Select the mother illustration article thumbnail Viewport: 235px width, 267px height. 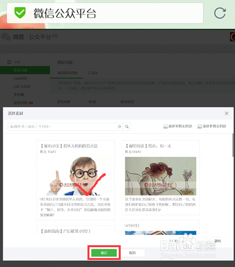click(160, 176)
